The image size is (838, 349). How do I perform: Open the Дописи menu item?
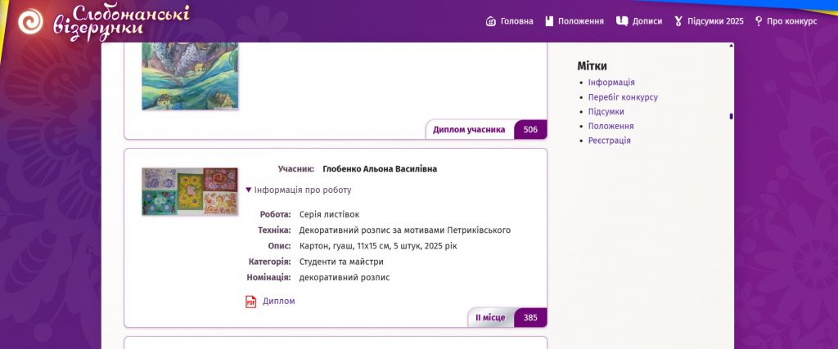point(647,21)
